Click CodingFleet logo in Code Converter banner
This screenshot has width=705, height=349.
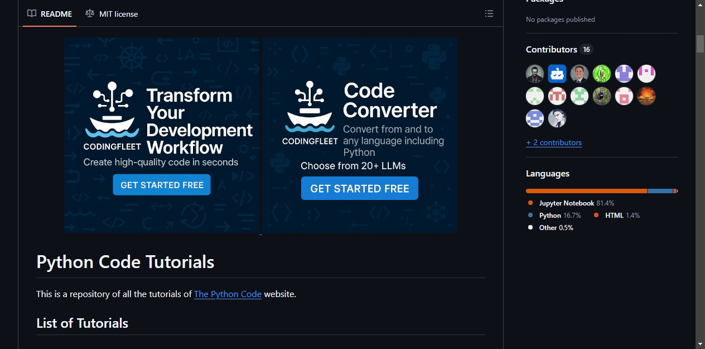pos(310,113)
